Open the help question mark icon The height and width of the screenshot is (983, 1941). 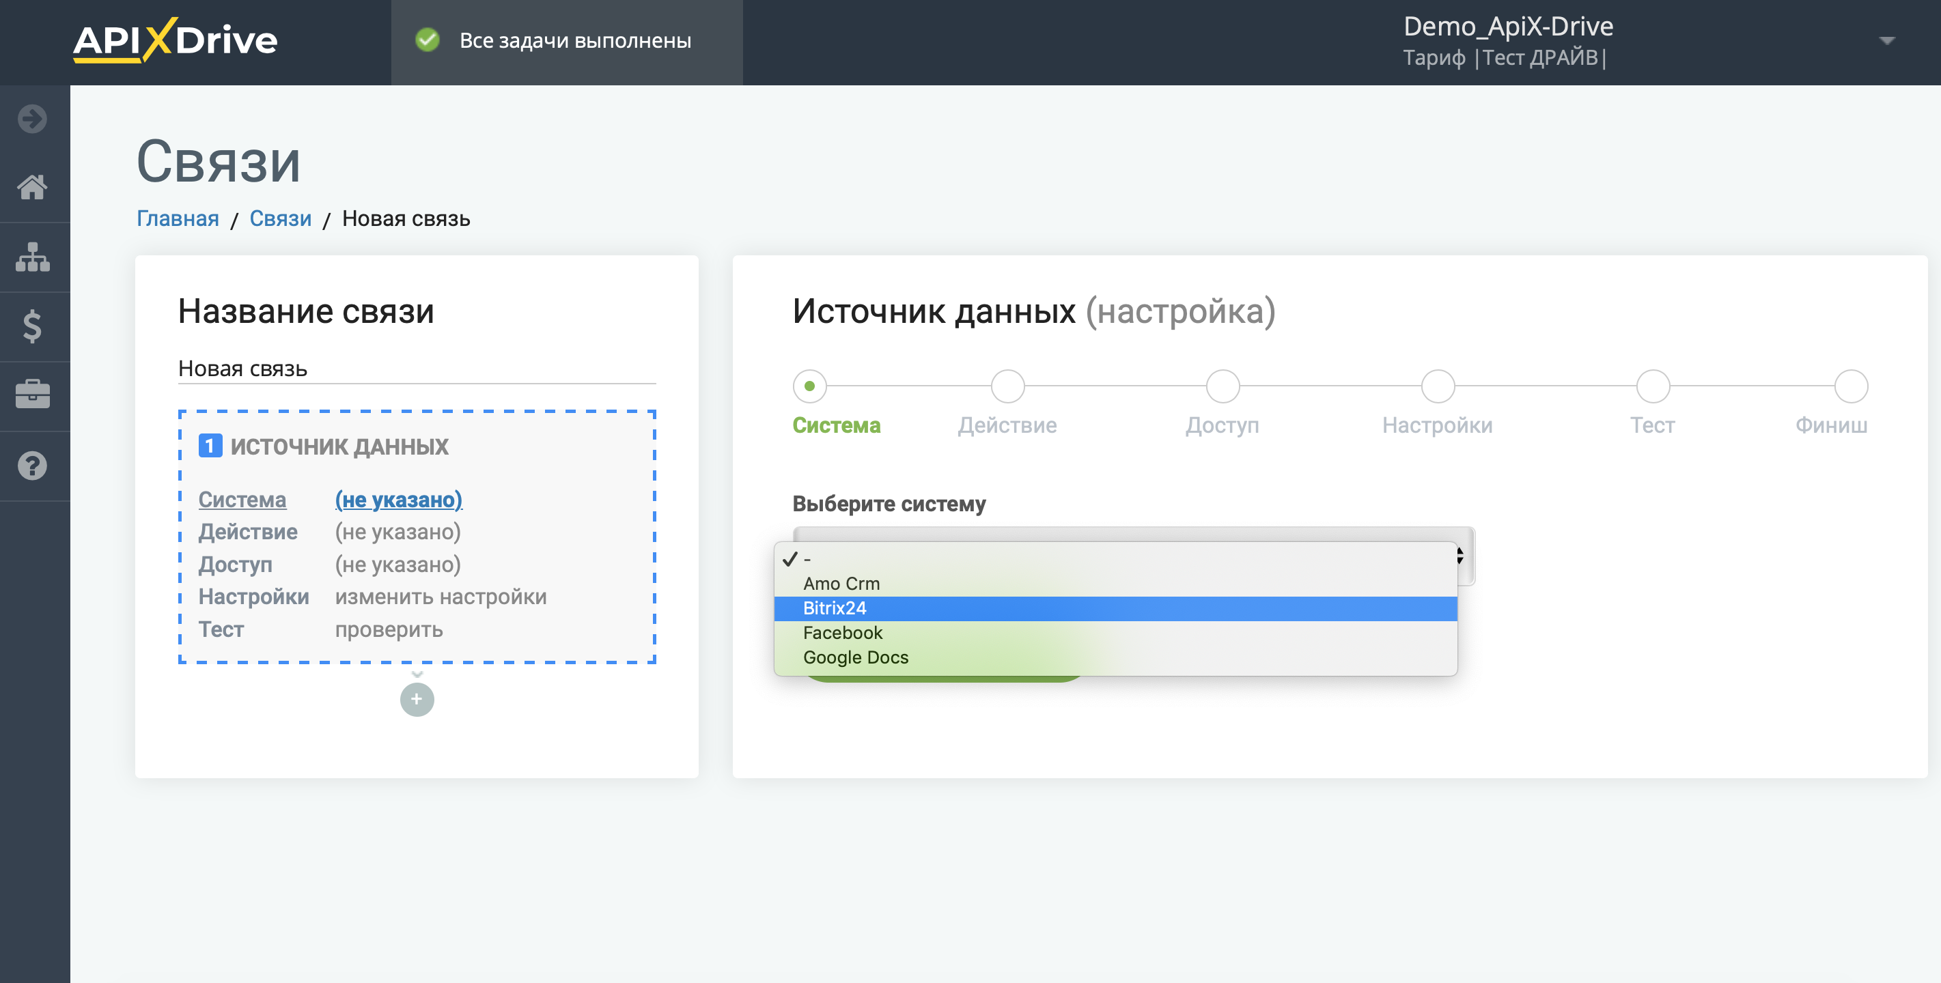click(32, 466)
